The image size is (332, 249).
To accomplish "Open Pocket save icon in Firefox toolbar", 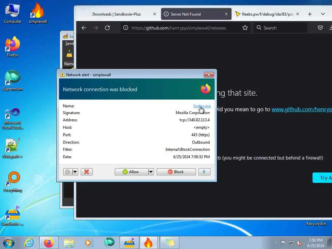I will [320, 28].
